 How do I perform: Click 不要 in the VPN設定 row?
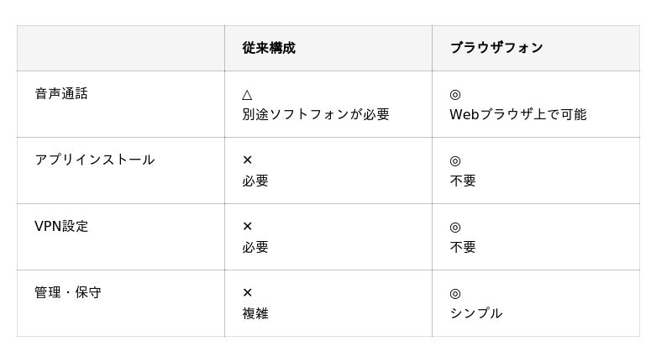(x=463, y=247)
